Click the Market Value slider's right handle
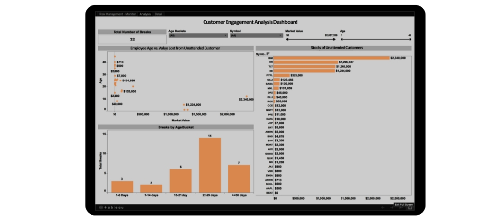The width and height of the screenshot is (501, 222). [x=334, y=40]
